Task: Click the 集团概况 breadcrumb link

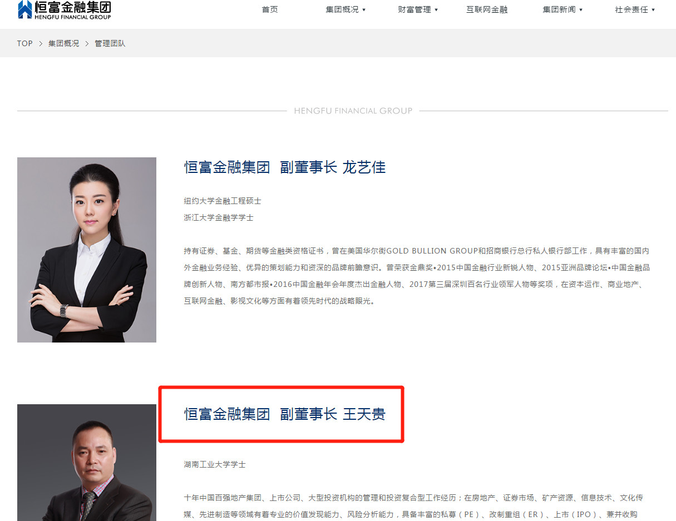Action: point(63,43)
